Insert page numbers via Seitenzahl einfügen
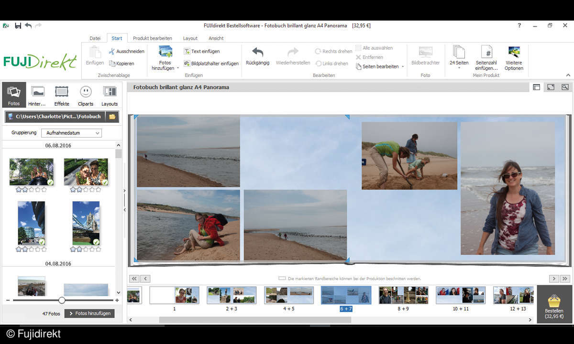Image resolution: width=574 pixels, height=344 pixels. coord(486,58)
